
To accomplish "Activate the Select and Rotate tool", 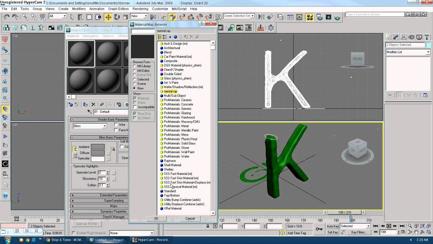I will (x=117, y=17).
